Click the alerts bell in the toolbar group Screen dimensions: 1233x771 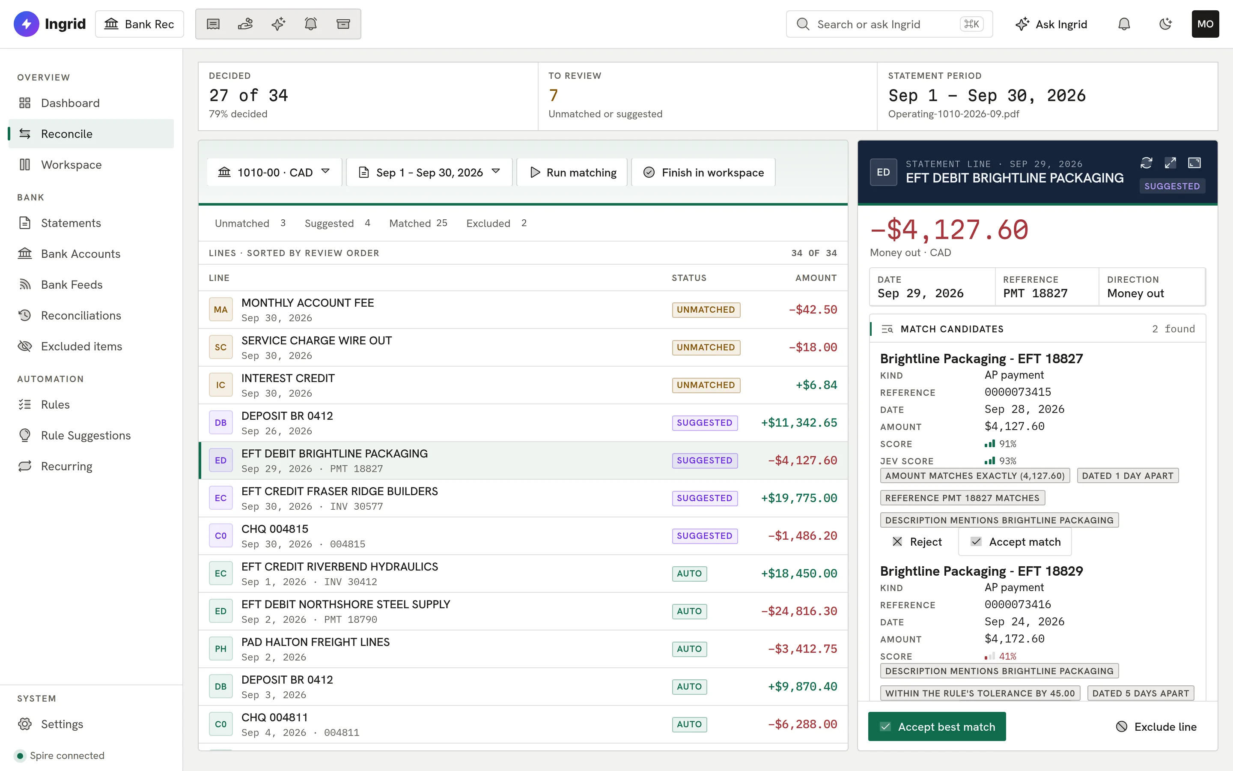[311, 24]
